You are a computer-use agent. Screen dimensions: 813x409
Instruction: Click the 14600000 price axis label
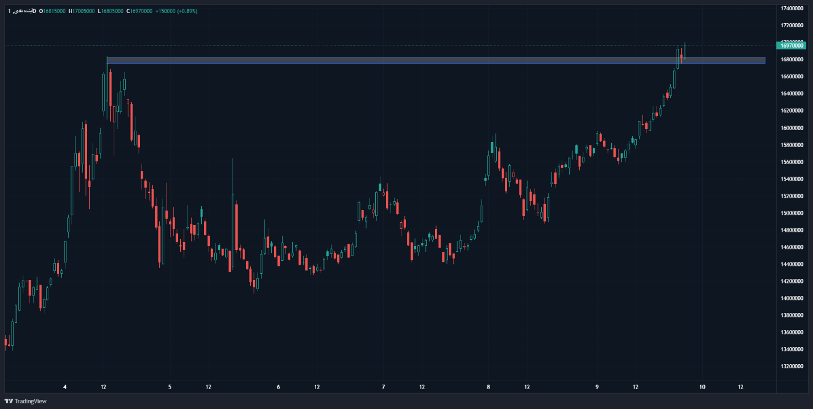[x=792, y=247]
